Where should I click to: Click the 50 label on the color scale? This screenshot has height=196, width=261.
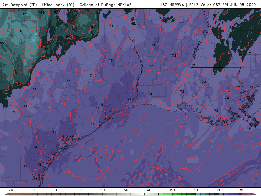173,190
